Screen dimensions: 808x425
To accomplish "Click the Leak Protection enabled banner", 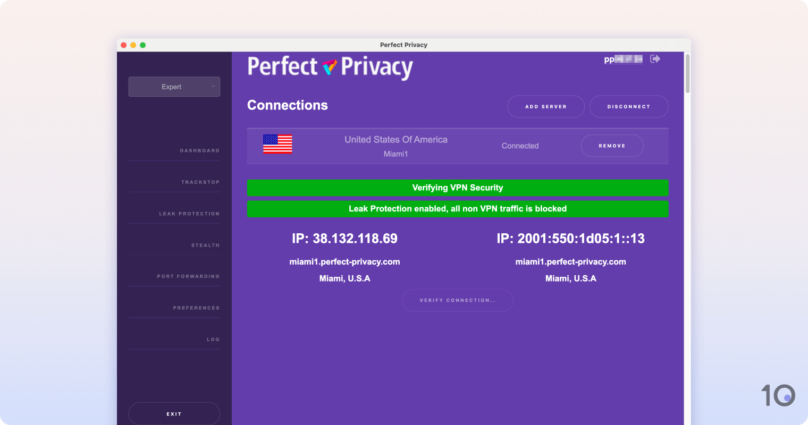I will 457,208.
